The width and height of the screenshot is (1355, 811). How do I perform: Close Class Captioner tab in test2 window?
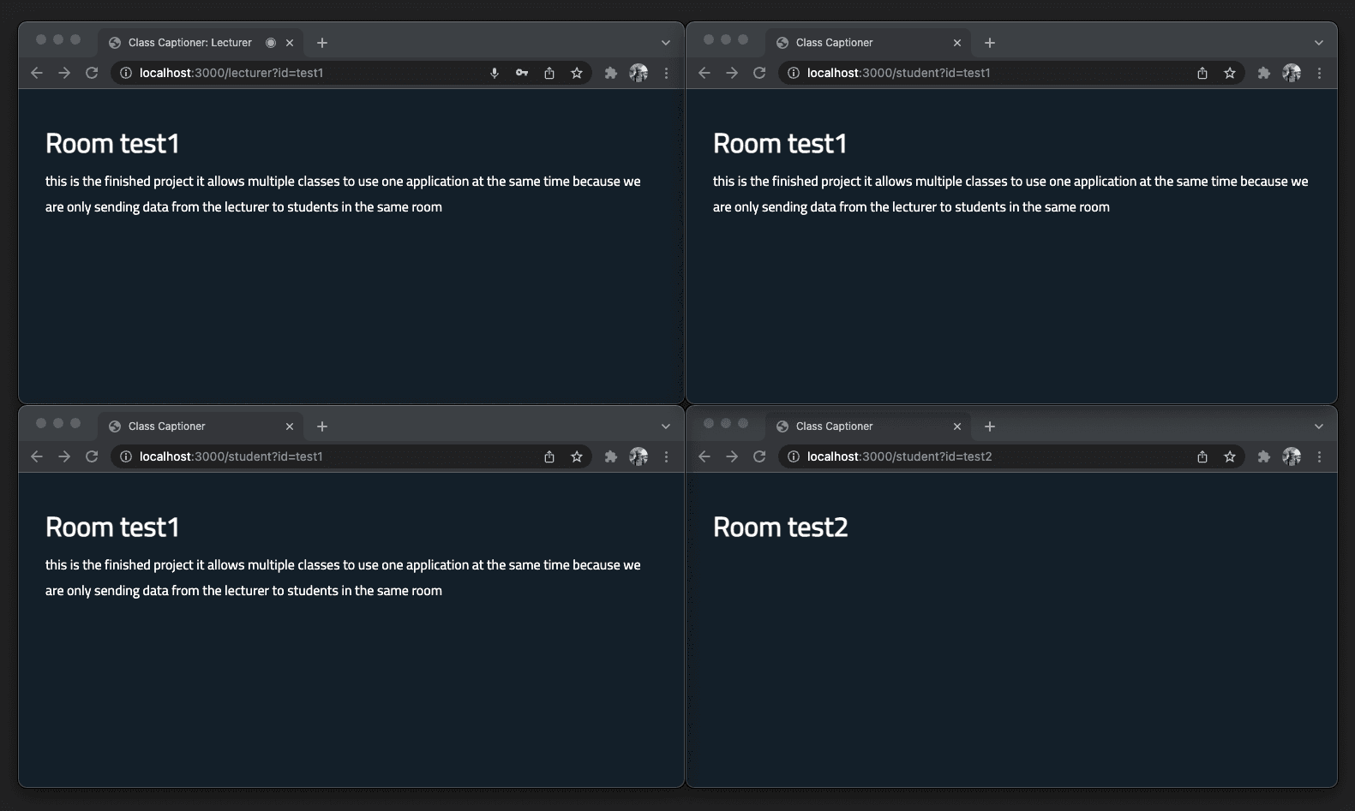point(957,426)
